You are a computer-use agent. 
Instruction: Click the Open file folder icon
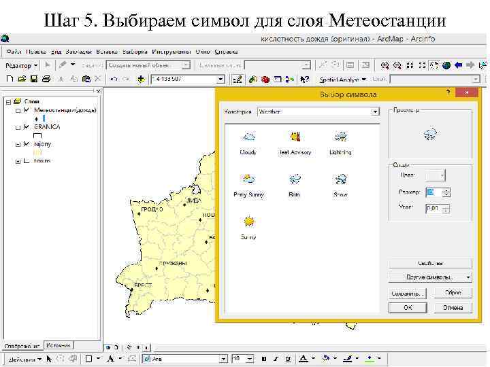point(22,79)
